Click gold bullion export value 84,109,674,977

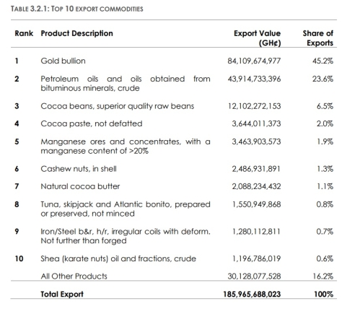254,61
